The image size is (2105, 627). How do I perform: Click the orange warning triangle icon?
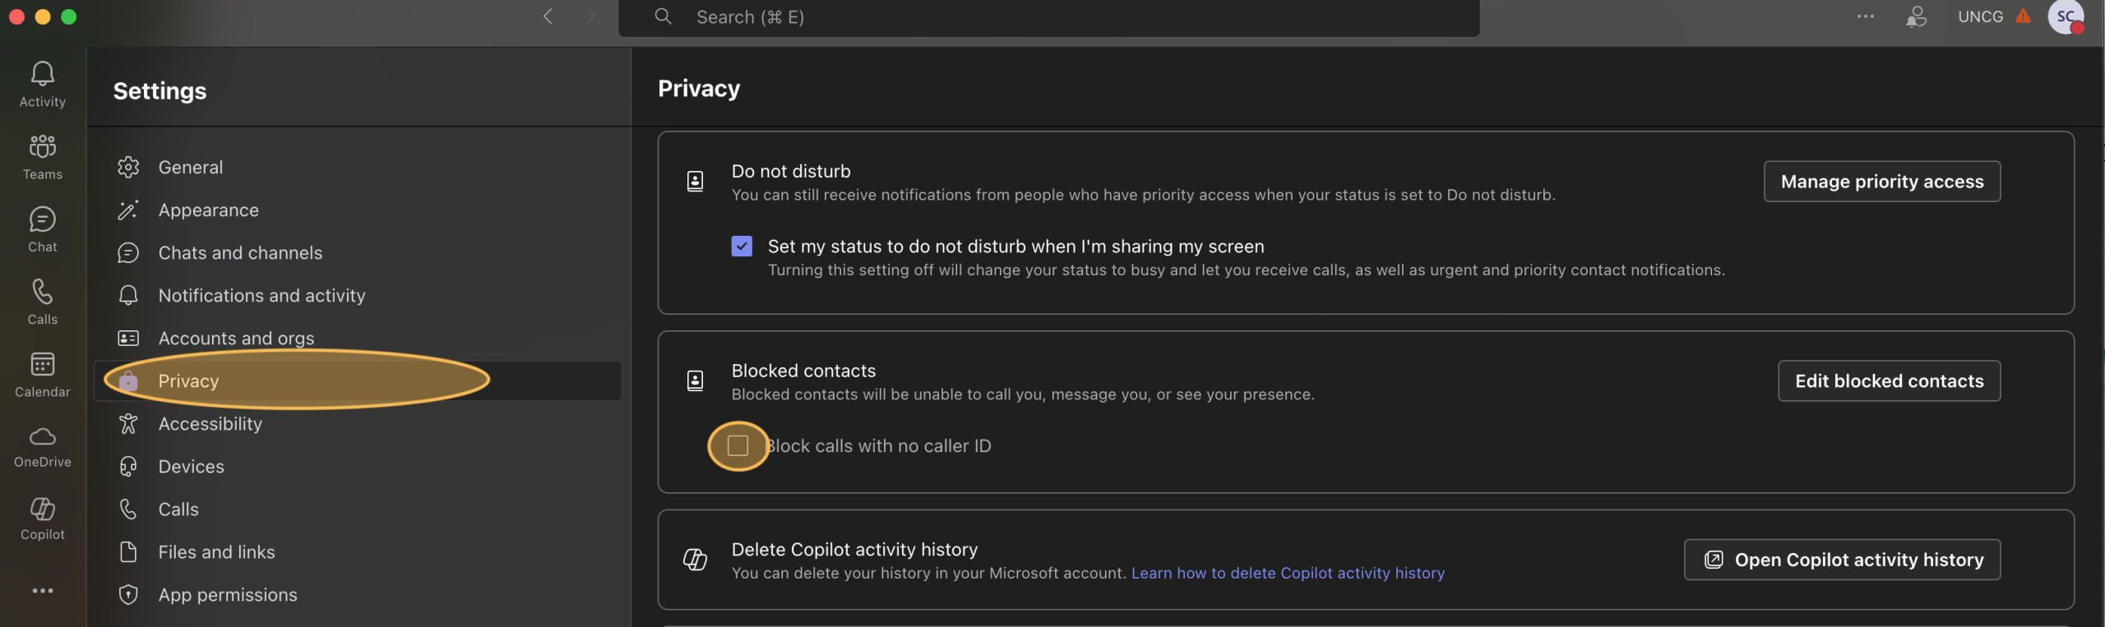coord(2024,16)
